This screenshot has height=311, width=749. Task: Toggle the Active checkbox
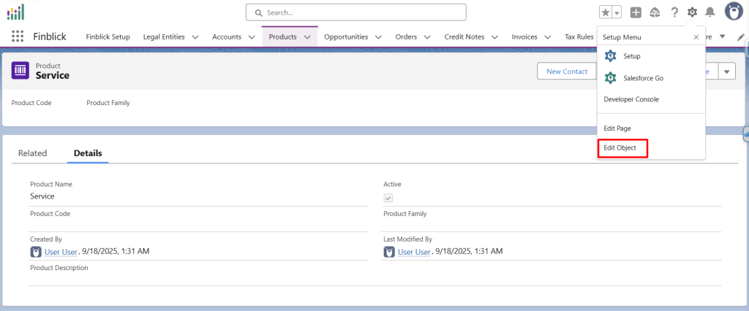pyautogui.click(x=388, y=198)
